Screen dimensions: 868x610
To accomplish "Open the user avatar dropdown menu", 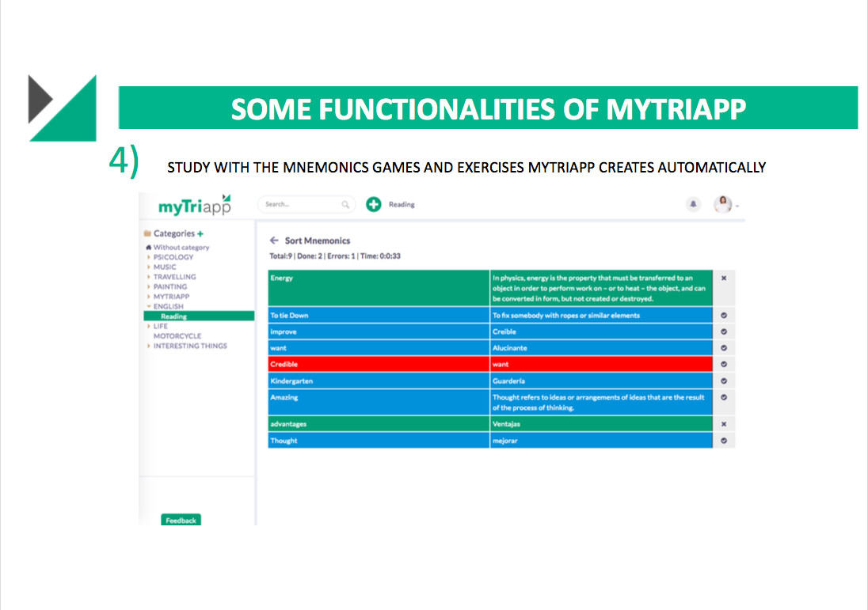I will pyautogui.click(x=726, y=205).
